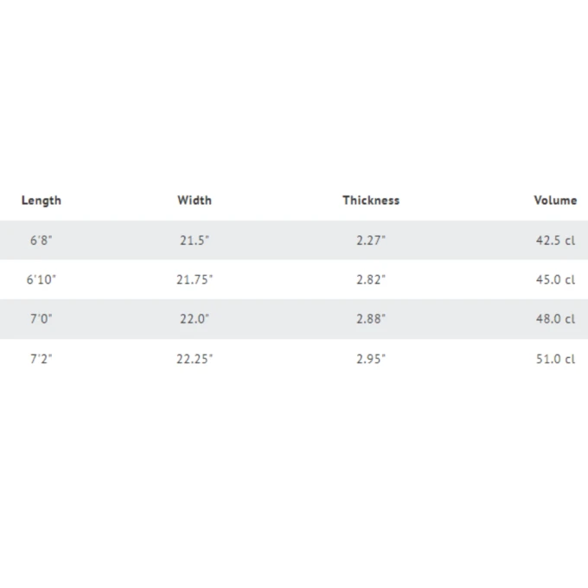Click the 2.95" thickness cell
Image resolution: width=588 pixels, height=588 pixels.
371,359
